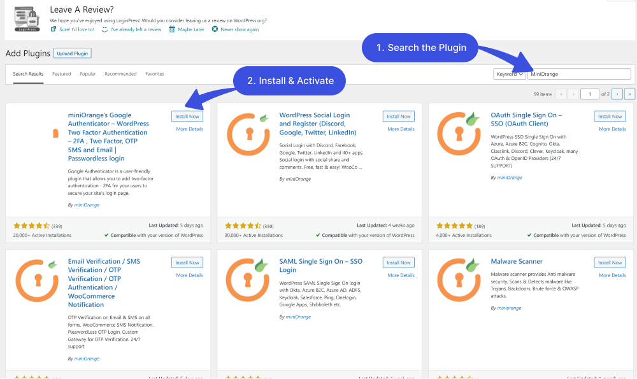Click the Email Verification plugin logo
This screenshot has height=379, width=637.
pyautogui.click(x=36, y=280)
